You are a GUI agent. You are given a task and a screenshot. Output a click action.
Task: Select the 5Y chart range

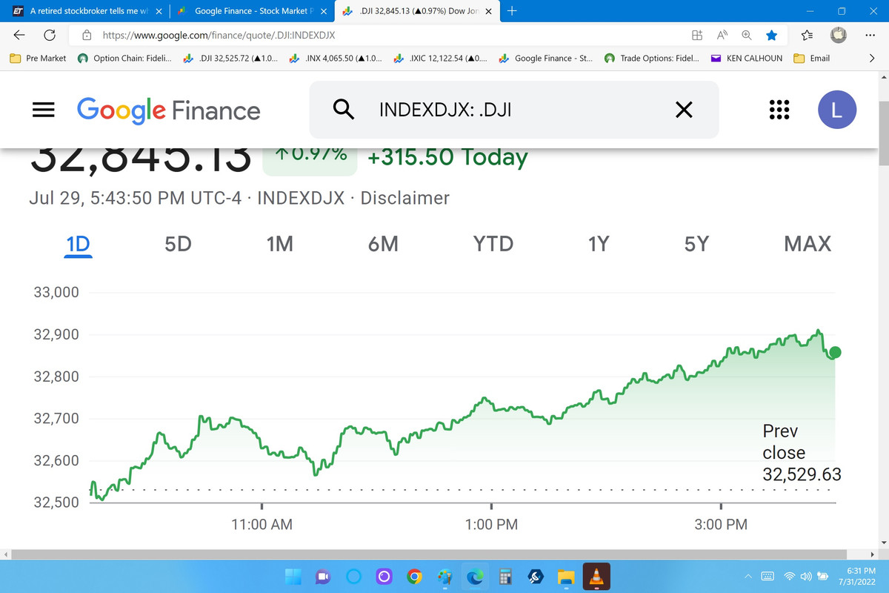pyautogui.click(x=696, y=244)
